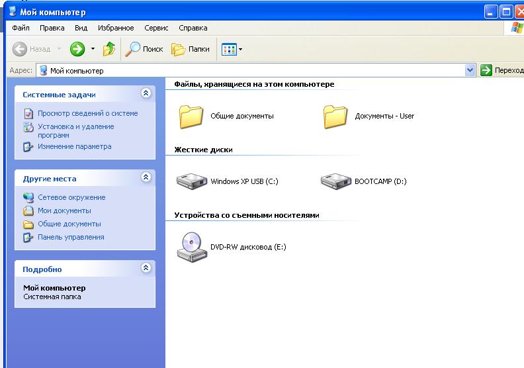Open Search with the magnifier icon
This screenshot has width=524, height=368.
[x=133, y=49]
